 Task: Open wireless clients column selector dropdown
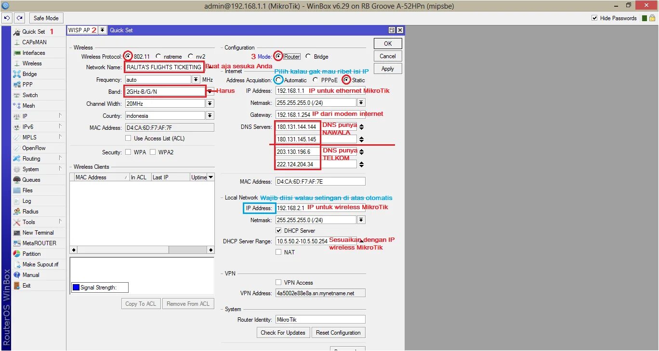coord(211,177)
